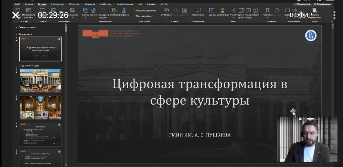
Task: Click Reuse slides (Использовать повторно) icon
Action: (x=29, y=10)
